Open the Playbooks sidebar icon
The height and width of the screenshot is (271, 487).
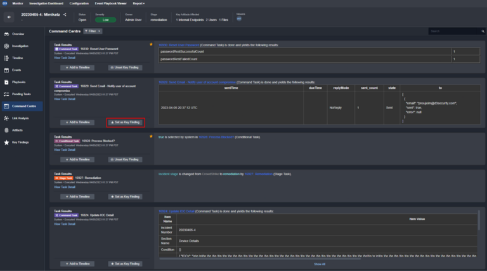6,83
